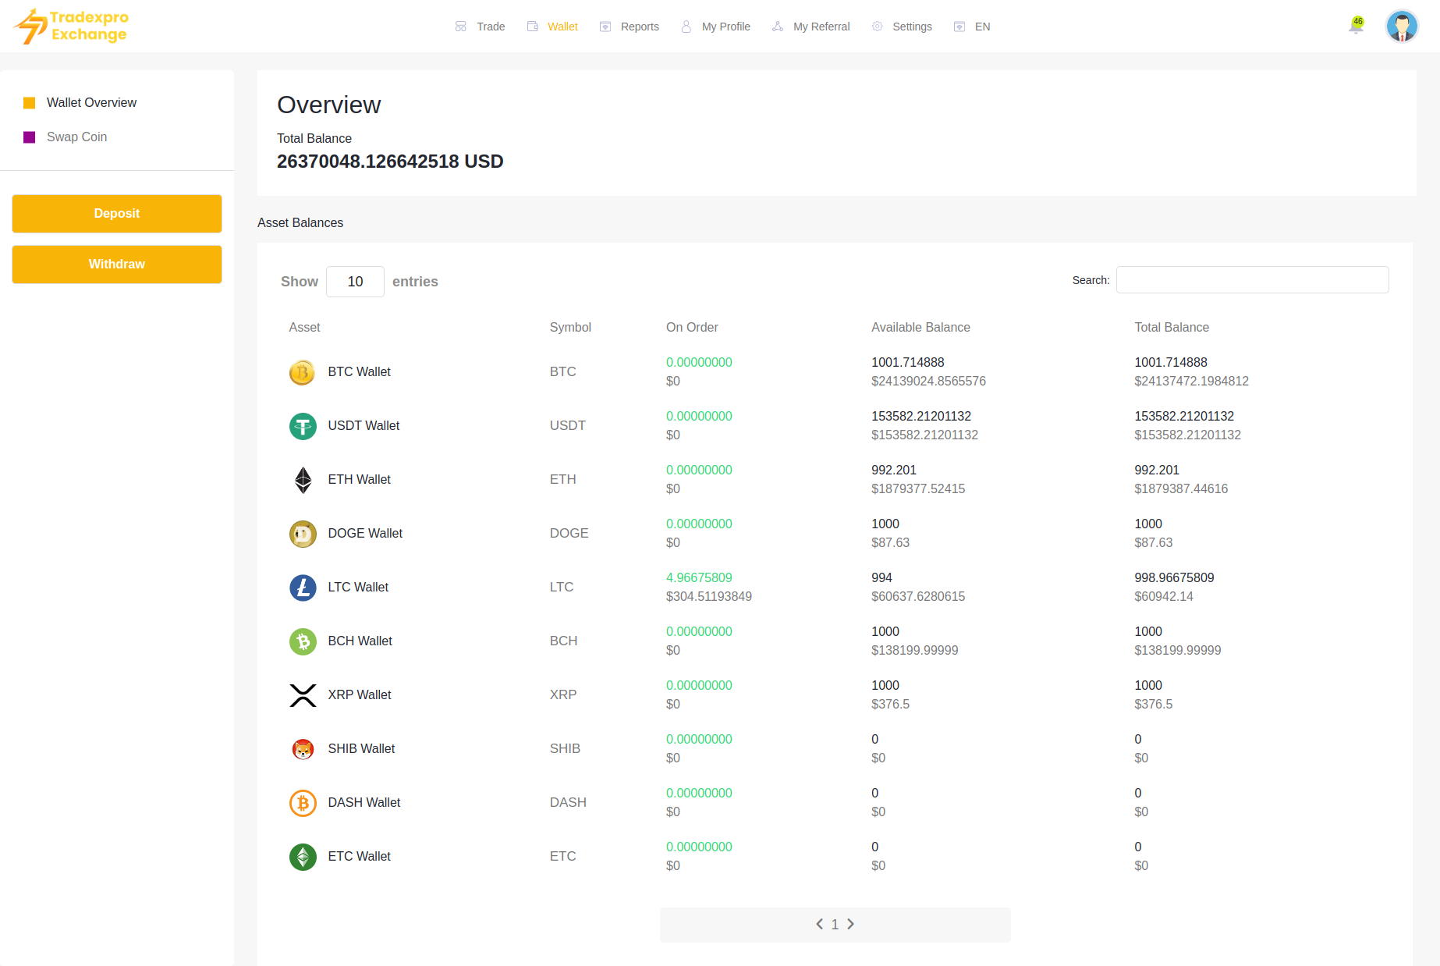The width and height of the screenshot is (1440, 966).
Task: Click the Litecoin icon
Action: pos(303,588)
